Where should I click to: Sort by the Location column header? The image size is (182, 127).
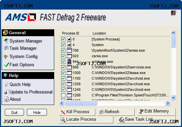130,33
